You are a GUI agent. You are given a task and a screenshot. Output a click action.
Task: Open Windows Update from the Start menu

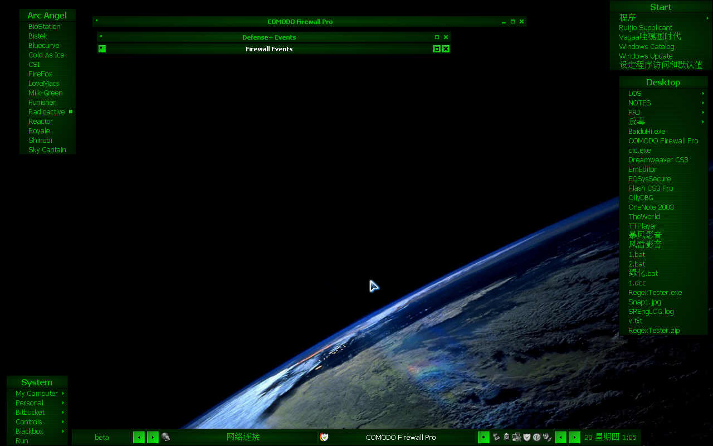[x=646, y=56]
